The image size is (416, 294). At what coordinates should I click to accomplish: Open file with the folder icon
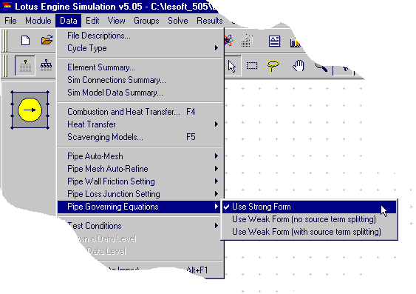point(47,40)
